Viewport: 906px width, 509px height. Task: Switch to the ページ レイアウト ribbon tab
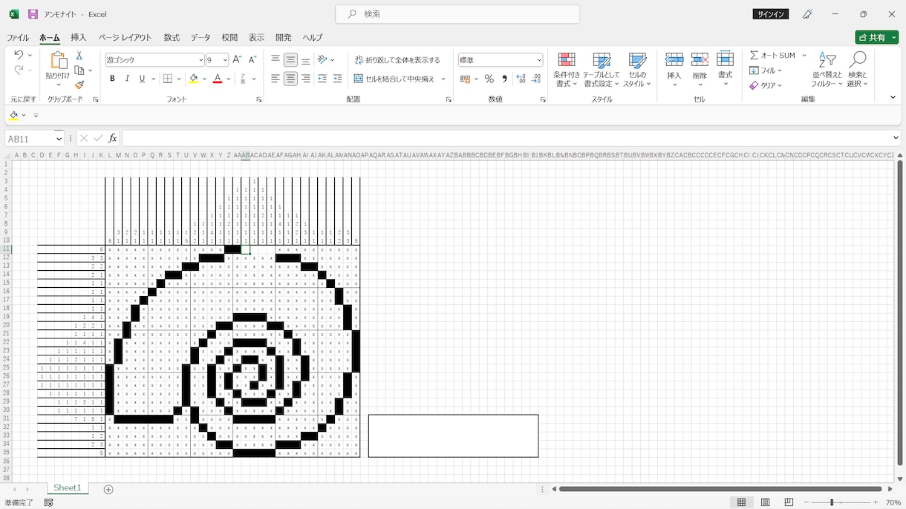(125, 38)
